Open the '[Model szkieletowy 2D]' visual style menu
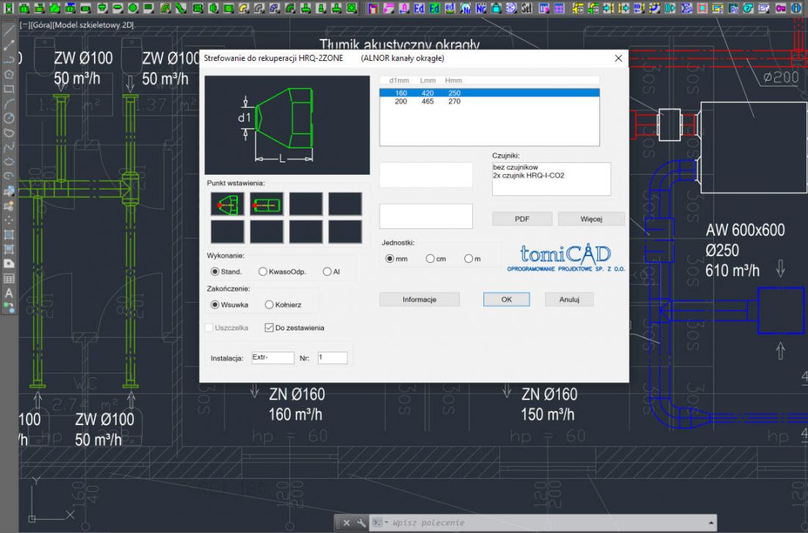Viewport: 808px width, 533px height. coord(93,25)
